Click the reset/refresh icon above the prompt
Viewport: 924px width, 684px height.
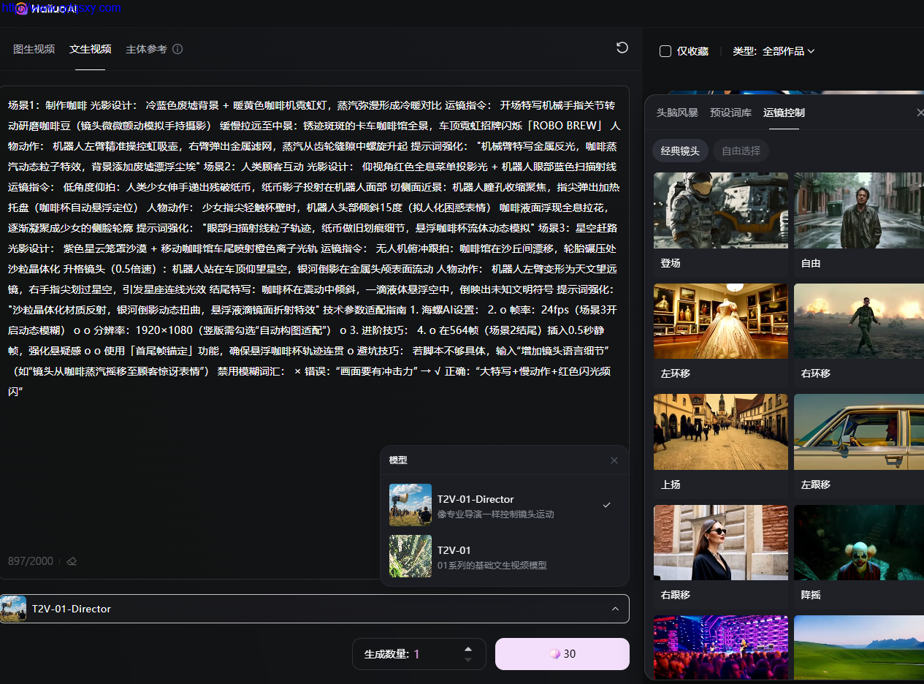622,47
